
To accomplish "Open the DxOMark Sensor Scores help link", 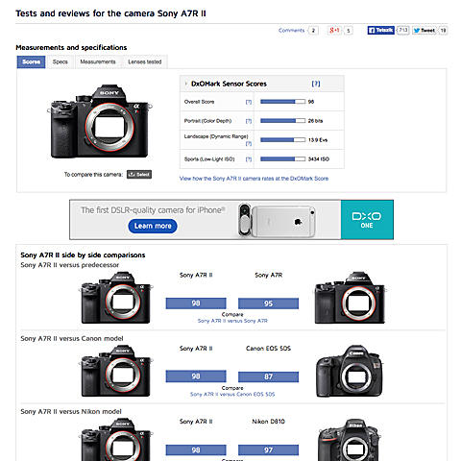I will click(x=316, y=84).
